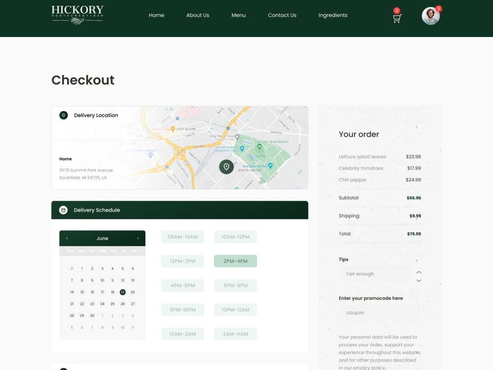This screenshot has height=370, width=493.
Task: Select the 12AM-2AM time slot
Action: (x=183, y=334)
